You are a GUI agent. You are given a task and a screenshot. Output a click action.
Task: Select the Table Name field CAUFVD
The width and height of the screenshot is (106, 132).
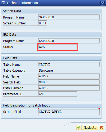[69, 64]
